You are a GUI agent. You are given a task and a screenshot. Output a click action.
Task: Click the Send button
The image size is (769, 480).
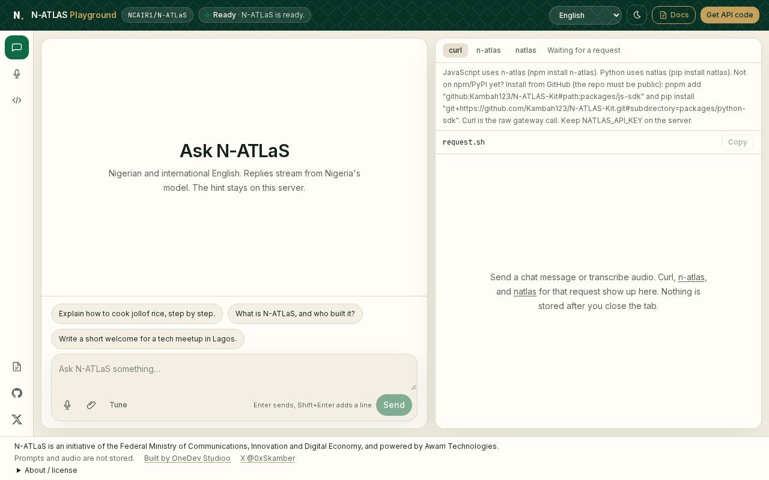(394, 405)
